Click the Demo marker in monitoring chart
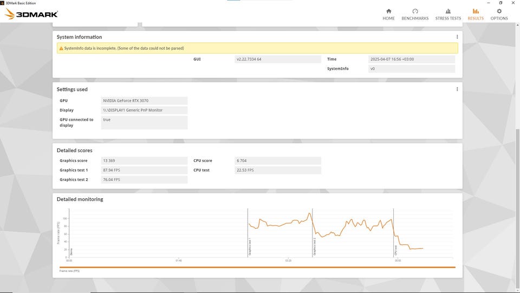Image resolution: width=520 pixels, height=293 pixels. pyautogui.click(x=71, y=252)
